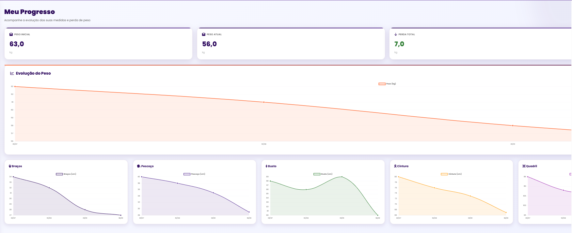The height and width of the screenshot is (233, 572).
Task: Select the 01/01 data point on the weight chart
Action: (x=513, y=125)
